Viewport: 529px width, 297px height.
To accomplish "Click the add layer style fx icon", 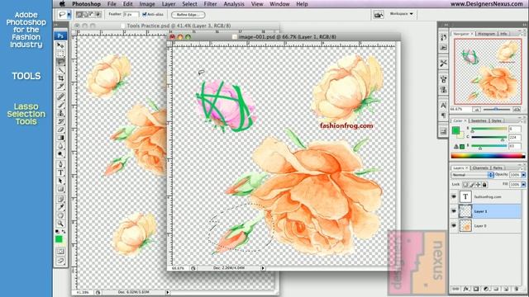I will pos(466,289).
